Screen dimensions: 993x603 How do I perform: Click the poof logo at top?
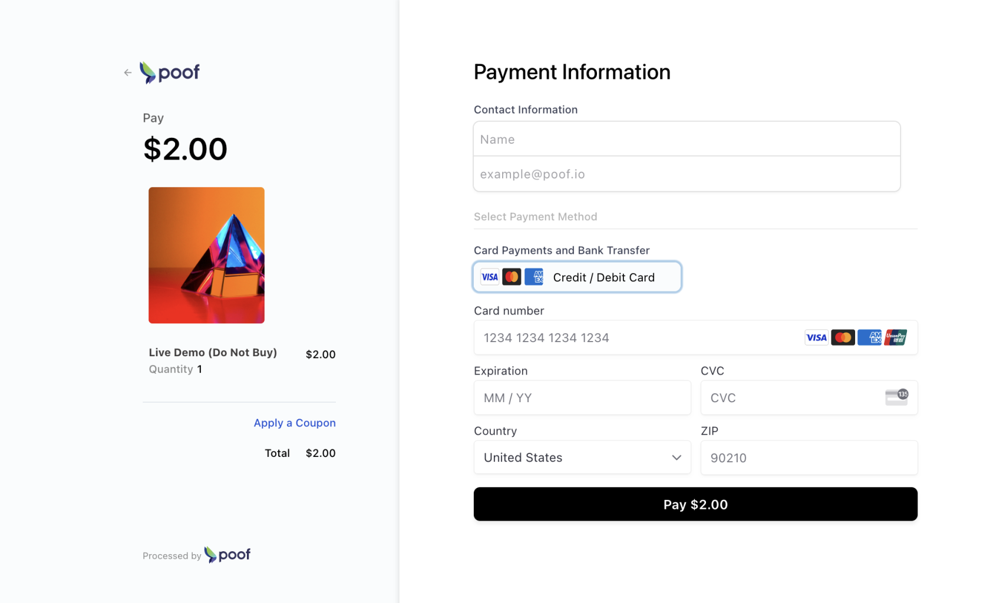pyautogui.click(x=170, y=72)
